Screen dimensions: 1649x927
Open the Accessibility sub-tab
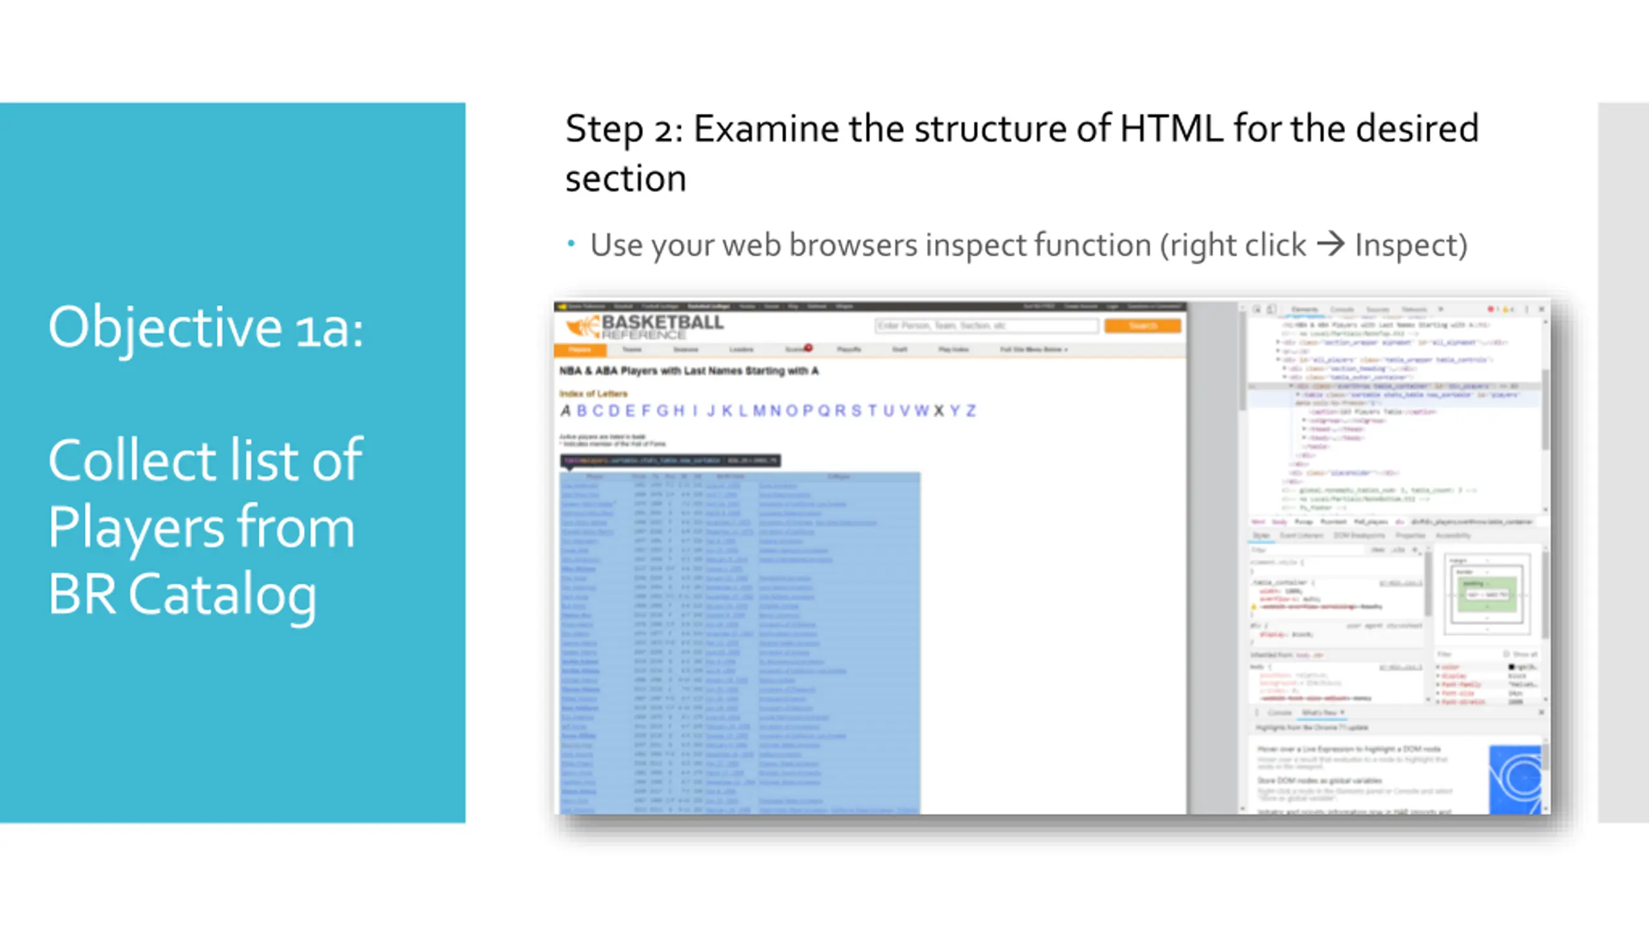(1453, 536)
